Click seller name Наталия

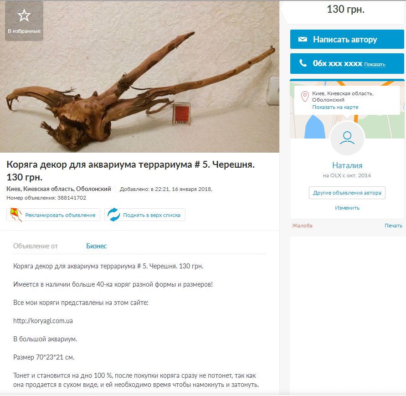click(x=347, y=165)
